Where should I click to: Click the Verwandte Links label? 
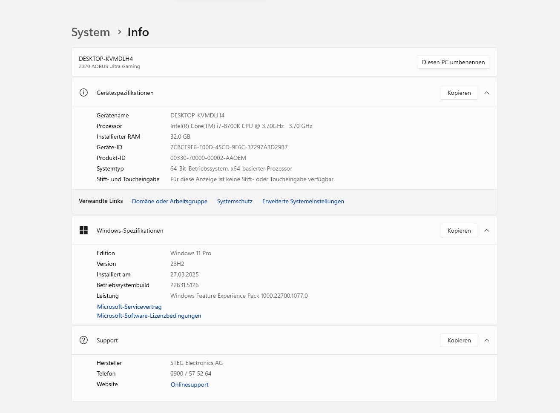click(101, 201)
